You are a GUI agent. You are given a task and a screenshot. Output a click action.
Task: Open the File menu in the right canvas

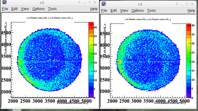[x=104, y=11]
